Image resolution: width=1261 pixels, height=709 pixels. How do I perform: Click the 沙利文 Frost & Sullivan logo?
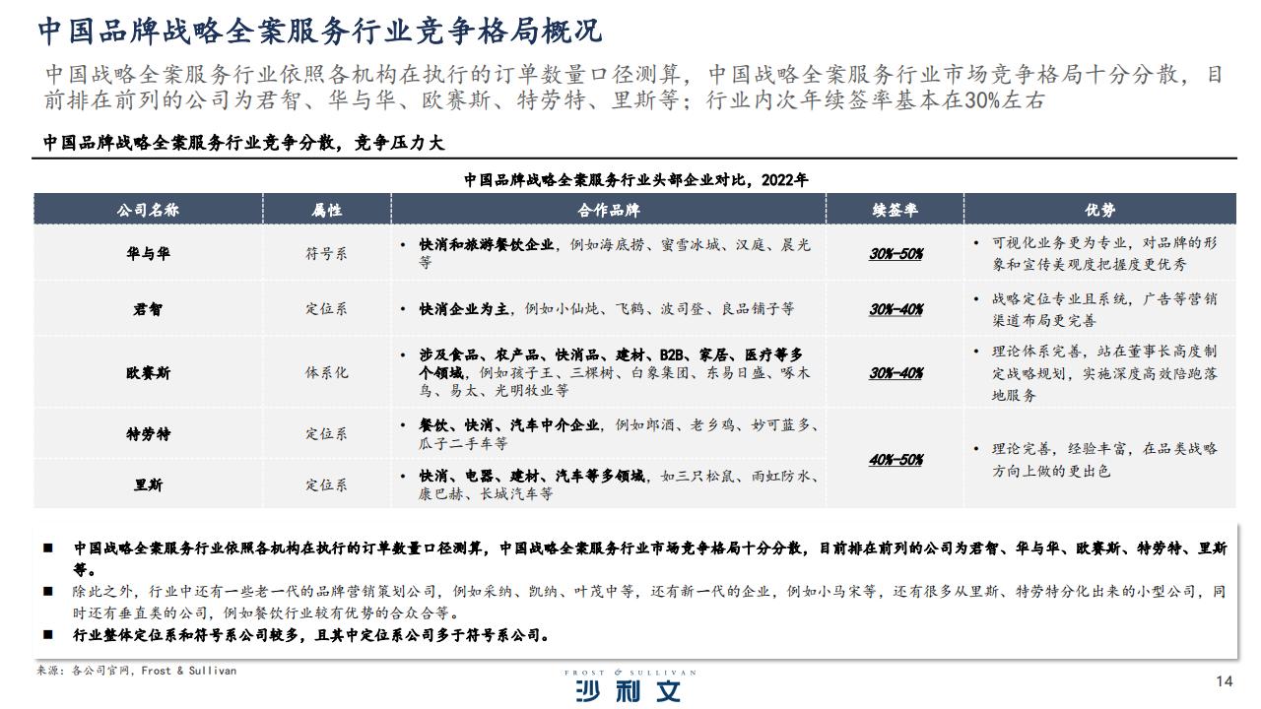tap(630, 686)
